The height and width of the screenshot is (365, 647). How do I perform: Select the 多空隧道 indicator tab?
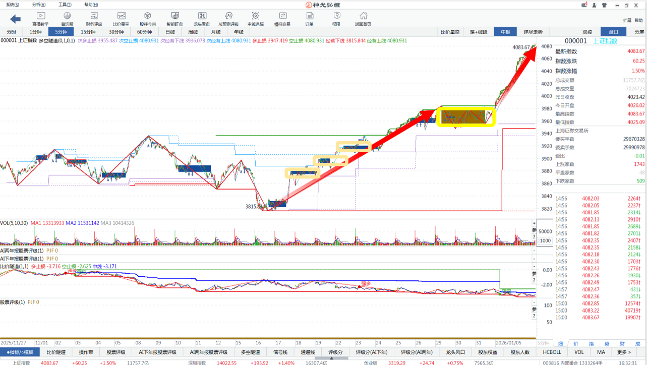pyautogui.click(x=250, y=352)
